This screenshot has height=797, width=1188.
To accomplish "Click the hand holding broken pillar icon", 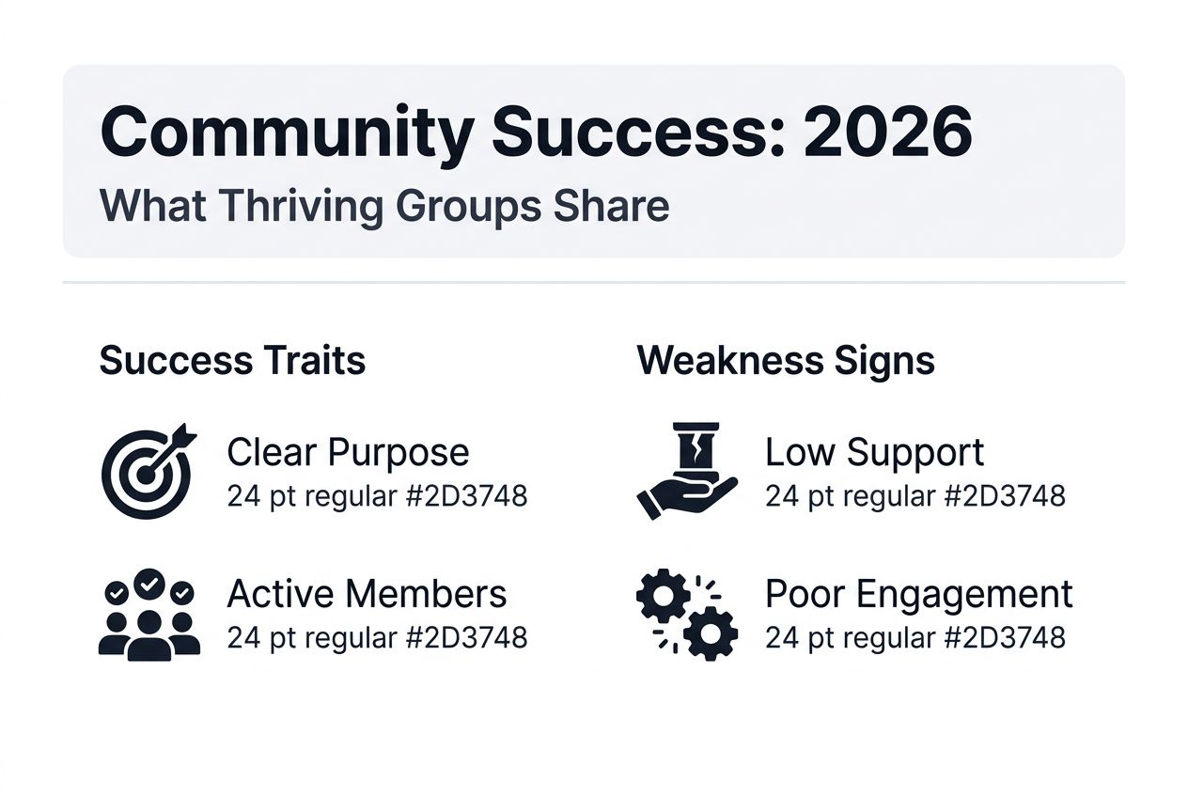I will [687, 470].
